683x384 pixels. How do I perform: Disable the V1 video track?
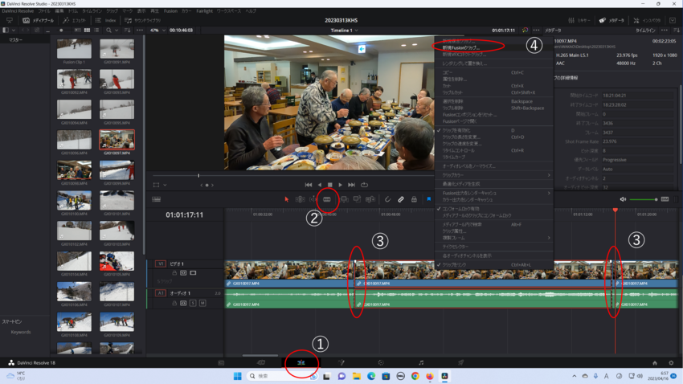point(193,273)
